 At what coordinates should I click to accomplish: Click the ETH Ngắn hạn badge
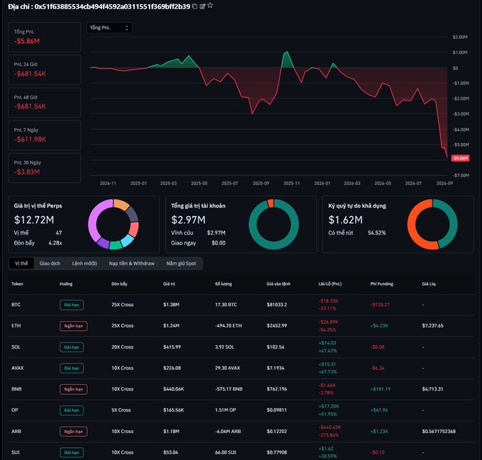[x=74, y=326]
